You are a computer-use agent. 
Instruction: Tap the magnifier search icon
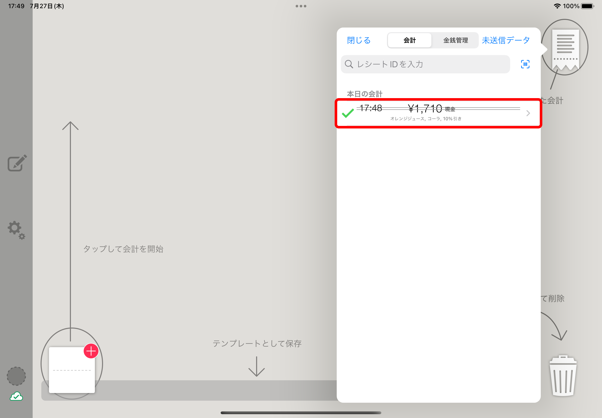click(349, 64)
